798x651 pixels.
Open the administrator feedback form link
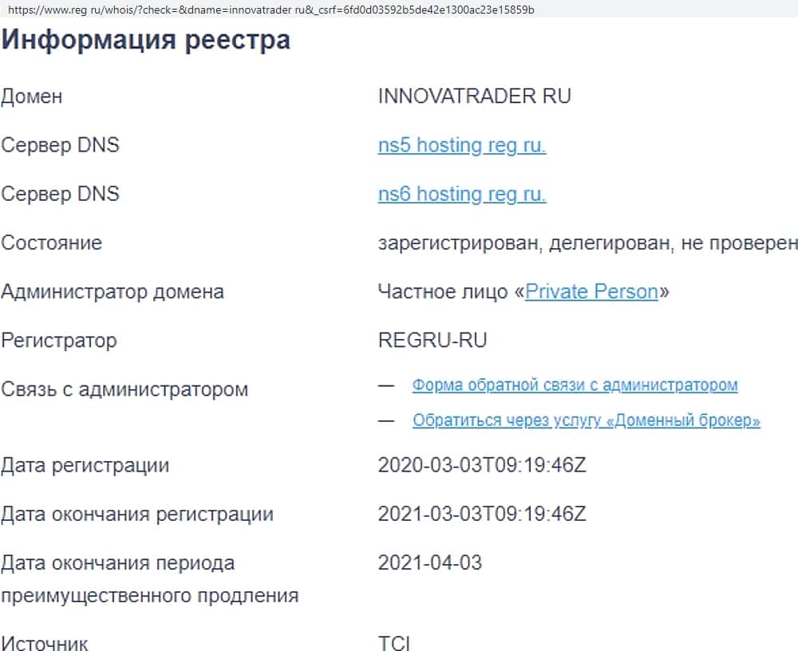pyautogui.click(x=575, y=385)
